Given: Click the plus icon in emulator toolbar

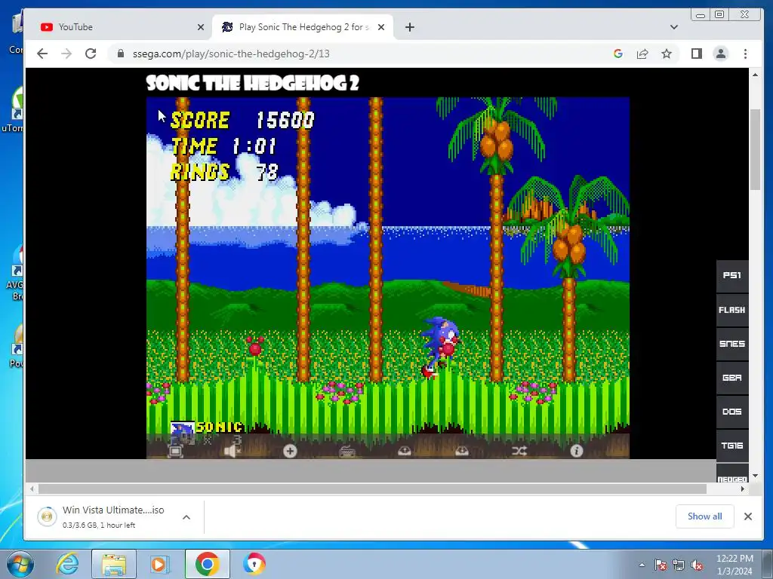Looking at the screenshot, I should [x=290, y=451].
